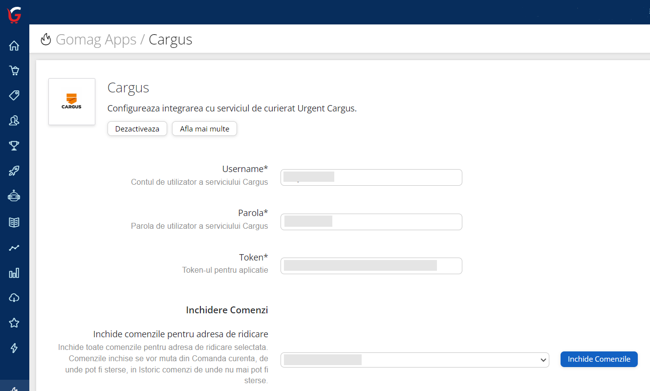
Task: Open the customers icon in the sidebar
Action: pos(14,120)
